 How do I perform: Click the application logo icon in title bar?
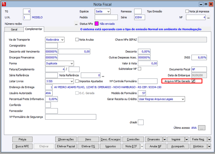point(3,4)
